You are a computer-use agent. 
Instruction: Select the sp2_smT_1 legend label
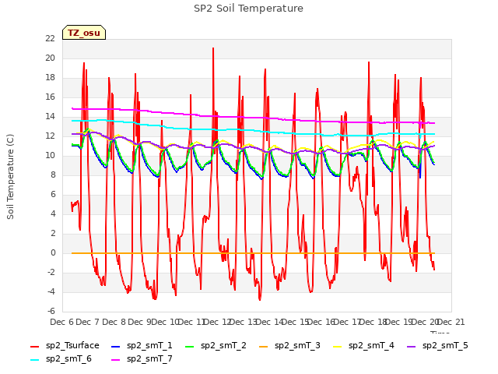[x=149, y=345]
